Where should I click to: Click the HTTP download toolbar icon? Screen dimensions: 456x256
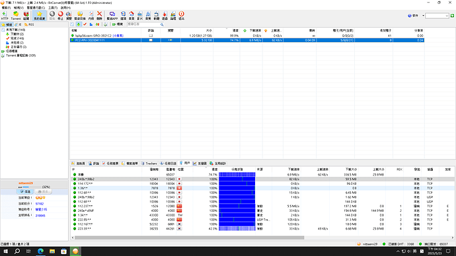tap(5, 15)
